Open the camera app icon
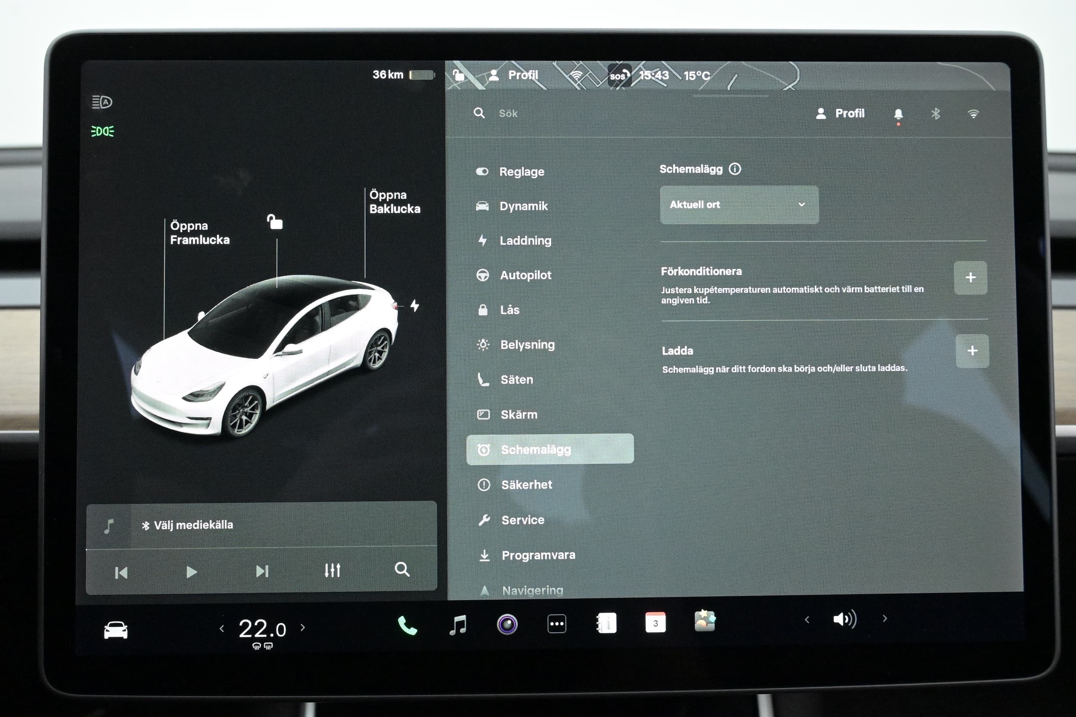 pos(507,624)
